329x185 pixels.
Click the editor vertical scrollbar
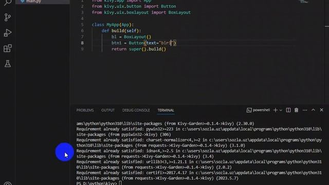(x=327, y=51)
